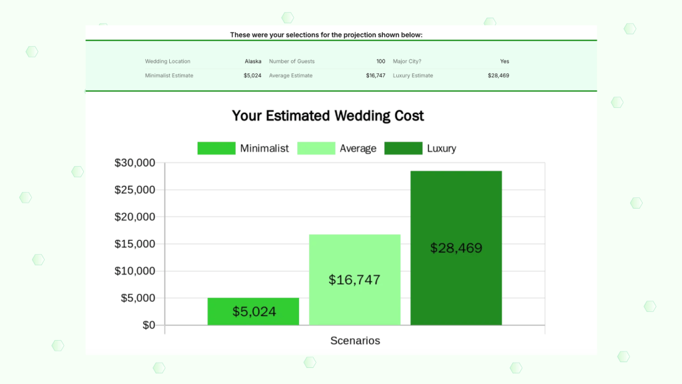Toggle the Luxury legend swatch
682x384 pixels.
403,148
